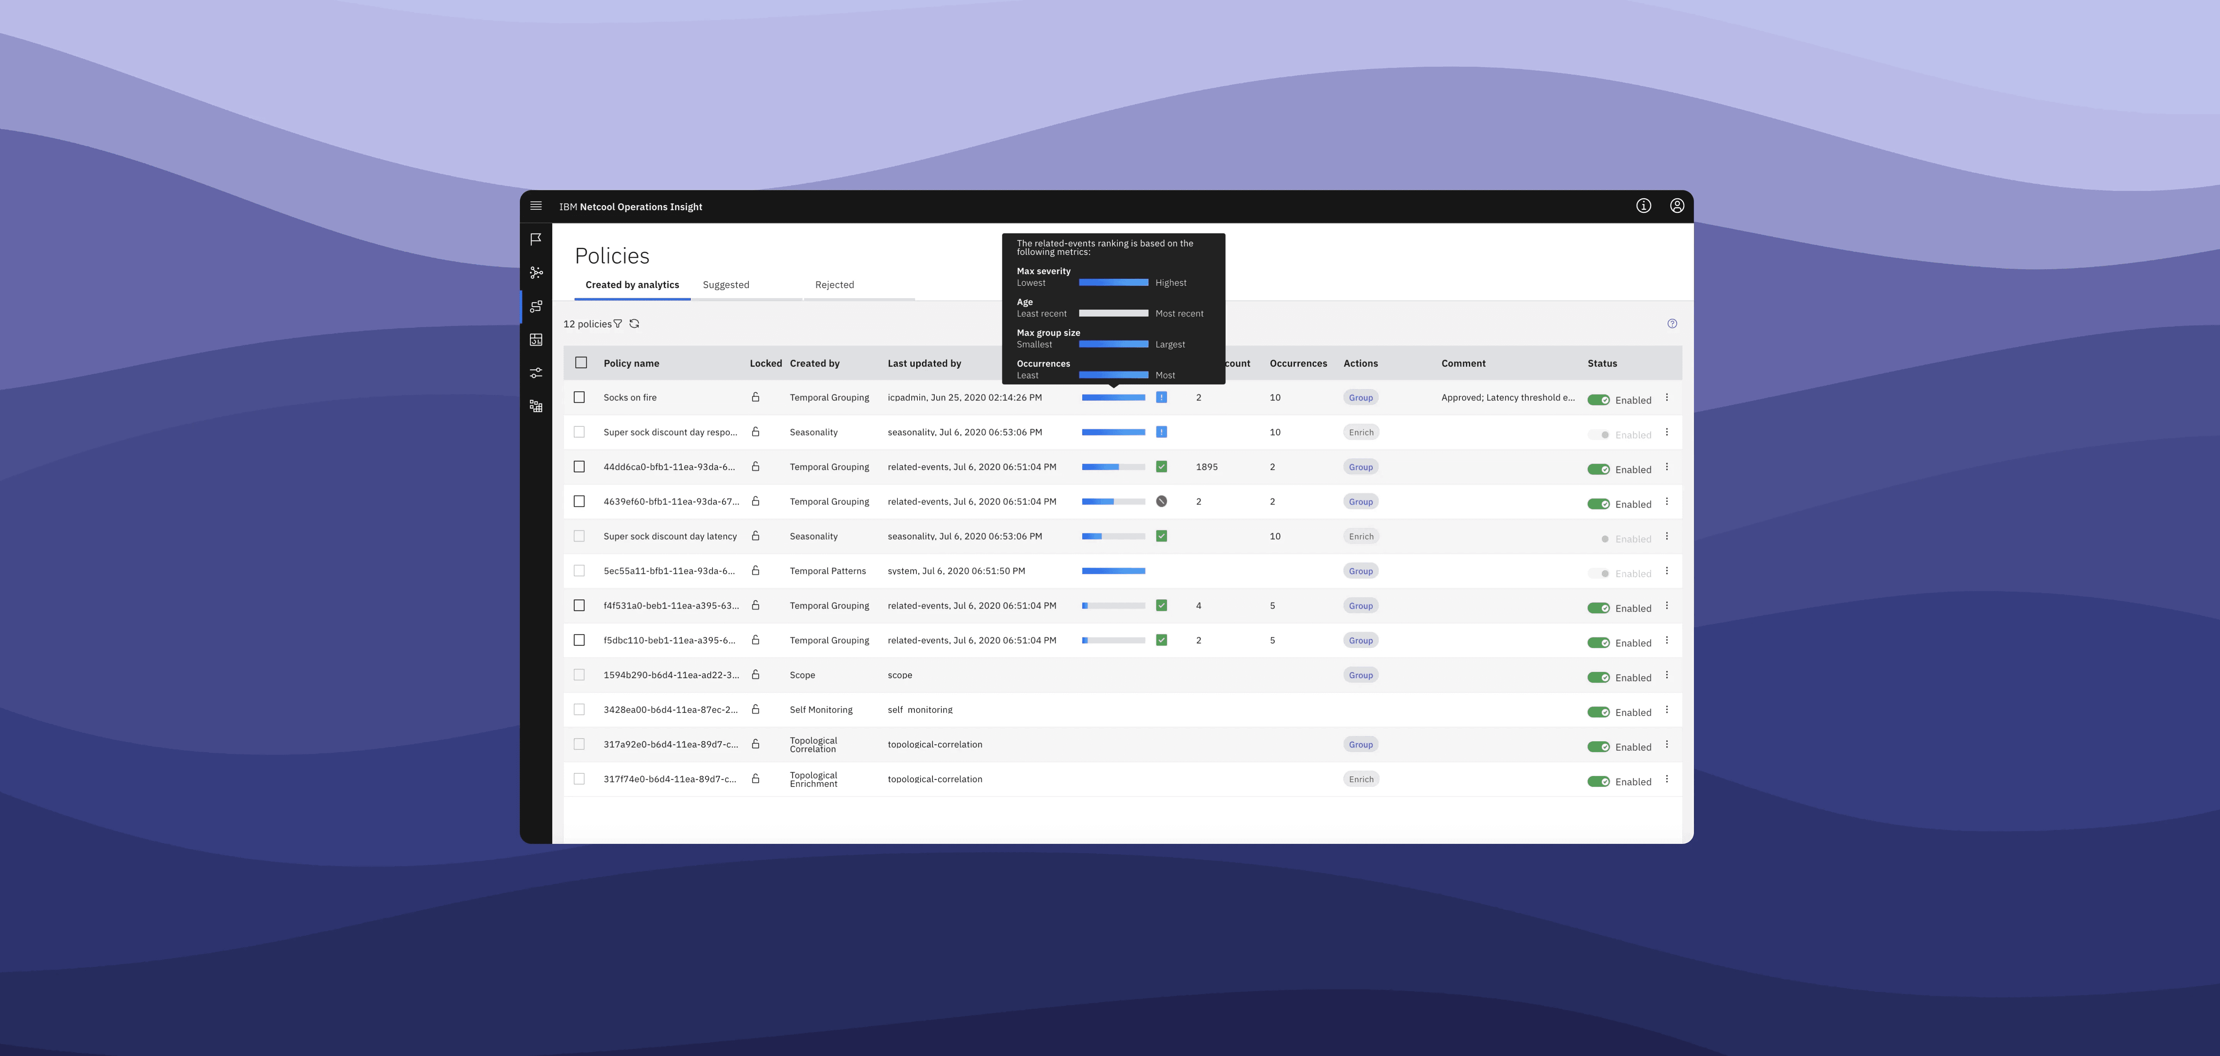This screenshot has width=2220, height=1056.
Task: Open the topology icon in sidebar
Action: [x=536, y=272]
